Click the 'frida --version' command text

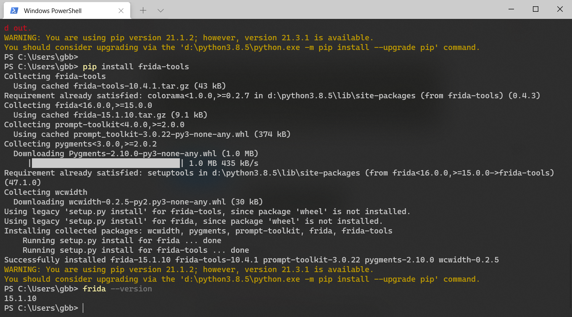tap(117, 289)
